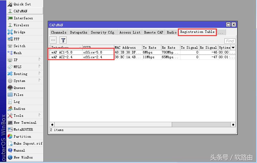Open the Remote CAP tab
This screenshot has width=257, height=163.
(154, 32)
